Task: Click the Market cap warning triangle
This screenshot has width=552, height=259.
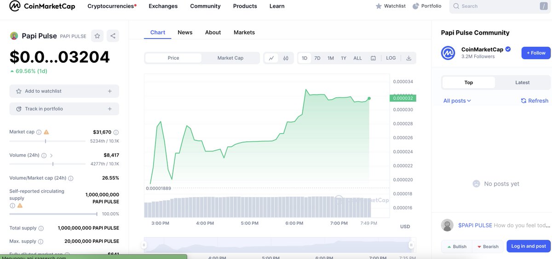Action: 46,132
